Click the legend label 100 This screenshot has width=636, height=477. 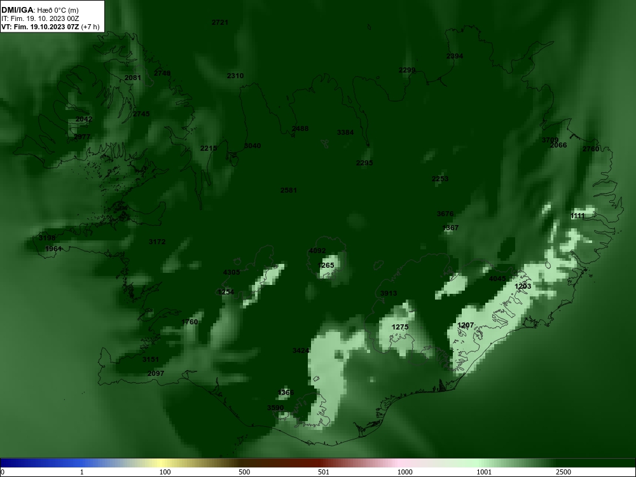tap(165, 472)
